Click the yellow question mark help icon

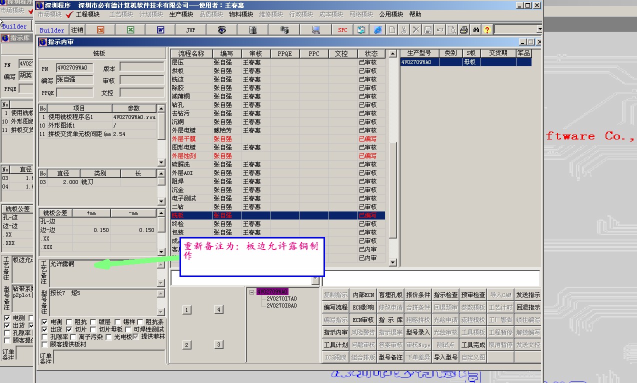[x=487, y=30]
